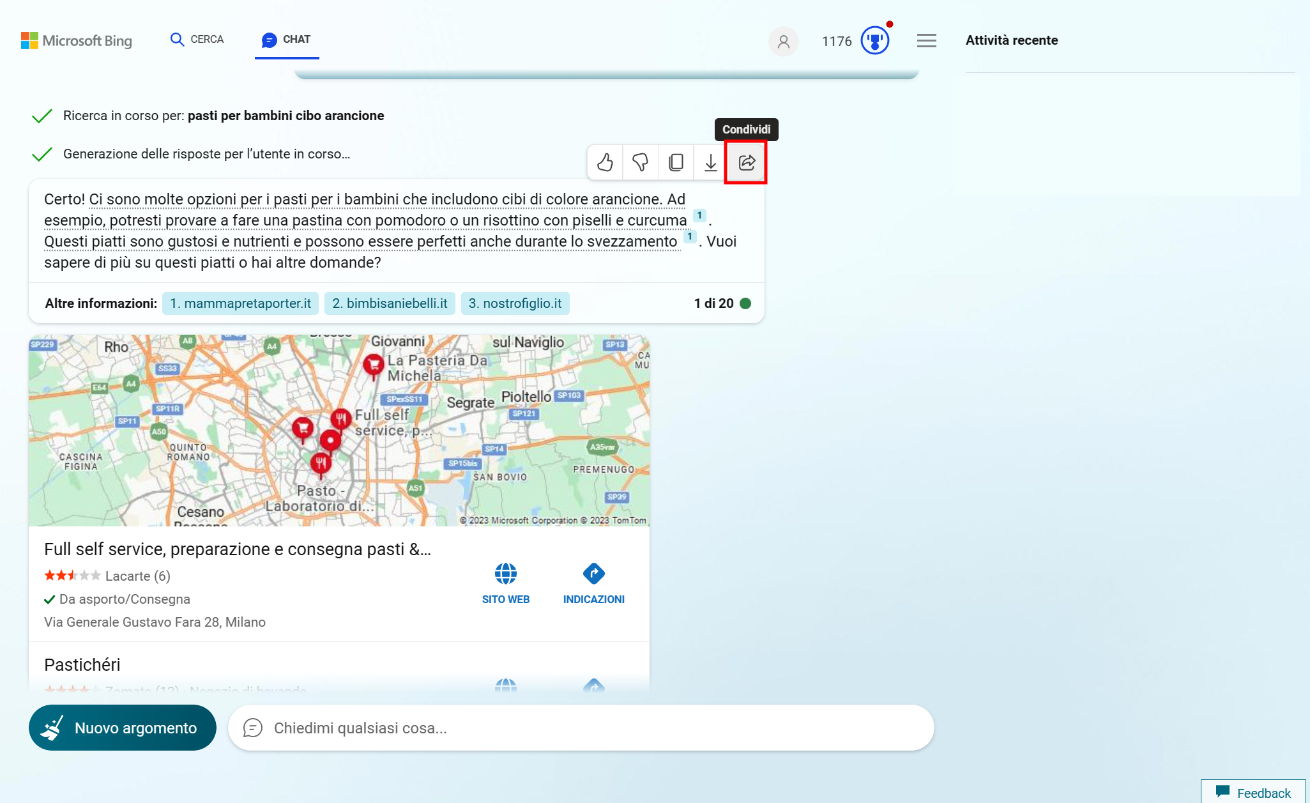
Task: Share the response using Condividi icon
Action: point(745,162)
